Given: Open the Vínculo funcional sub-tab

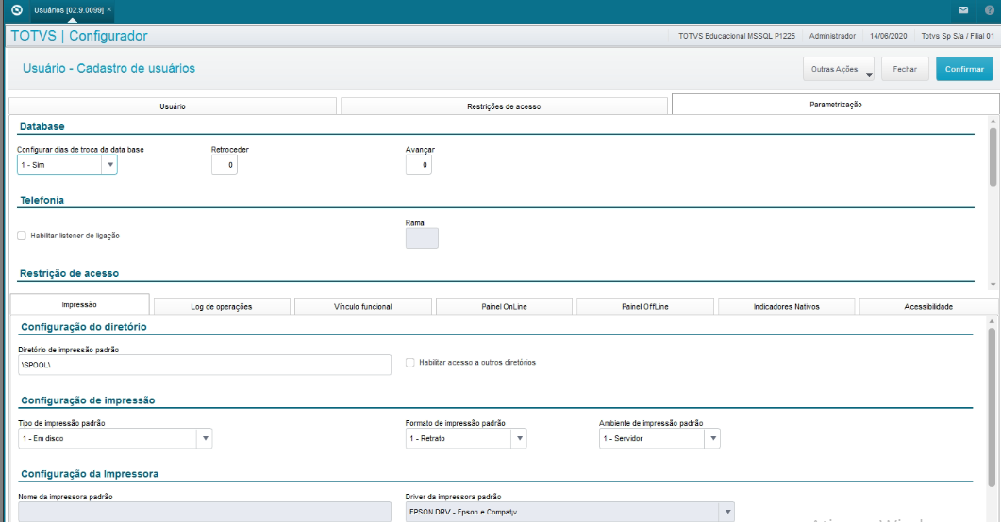Looking at the screenshot, I should point(362,306).
